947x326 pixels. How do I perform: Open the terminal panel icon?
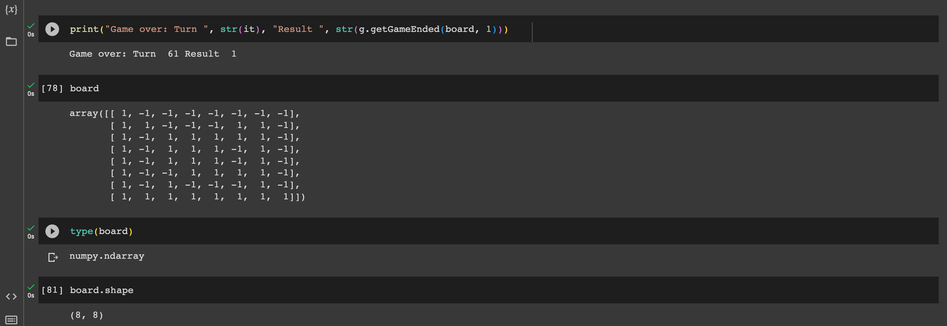pyautogui.click(x=11, y=320)
